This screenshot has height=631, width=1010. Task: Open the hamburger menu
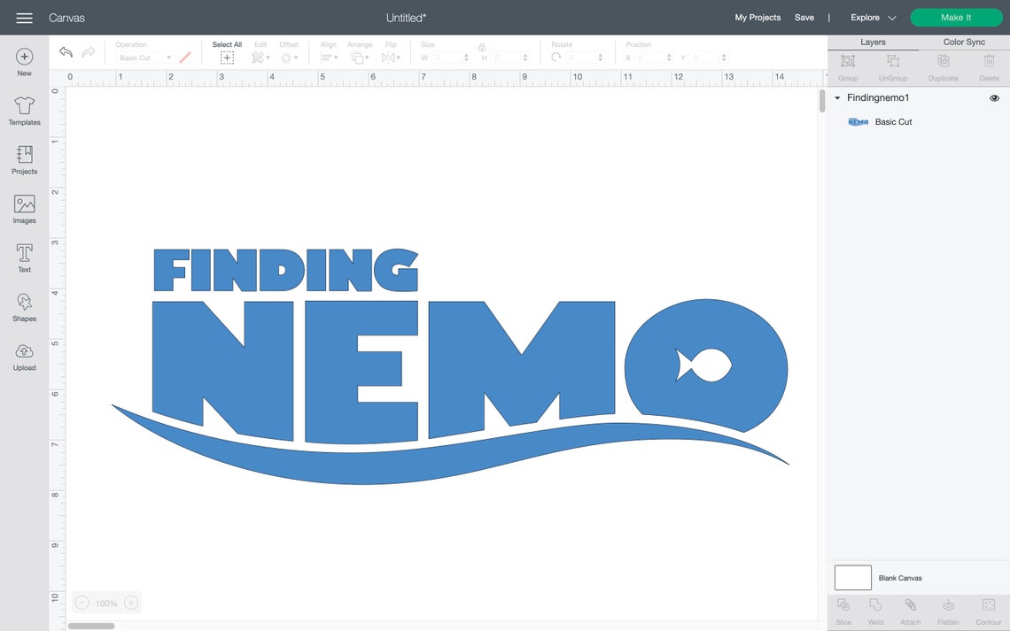point(24,17)
